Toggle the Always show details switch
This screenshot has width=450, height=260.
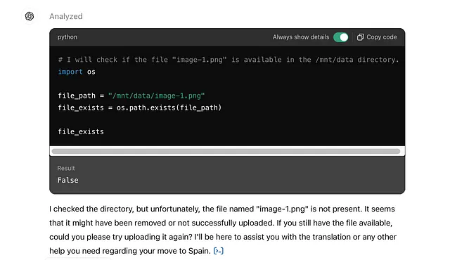click(340, 37)
